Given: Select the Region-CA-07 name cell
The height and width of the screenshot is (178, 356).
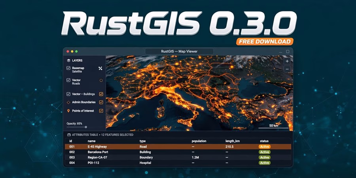Looking at the screenshot, I should 98,157.
